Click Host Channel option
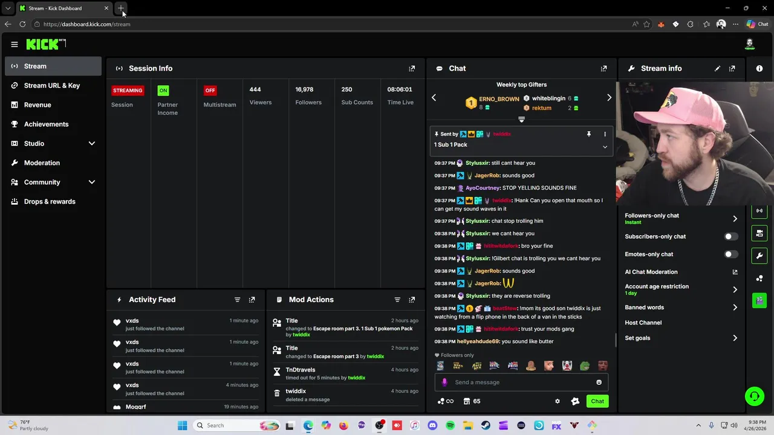The image size is (774, 435). point(643,323)
